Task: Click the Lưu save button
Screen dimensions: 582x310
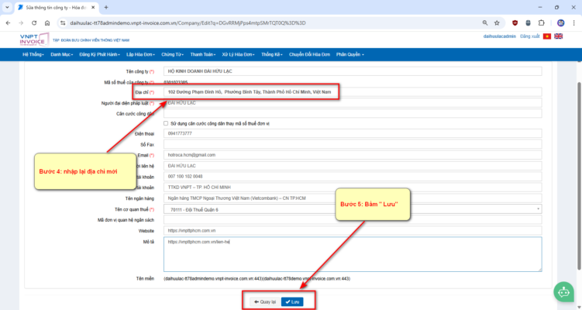Action: pyautogui.click(x=292, y=301)
